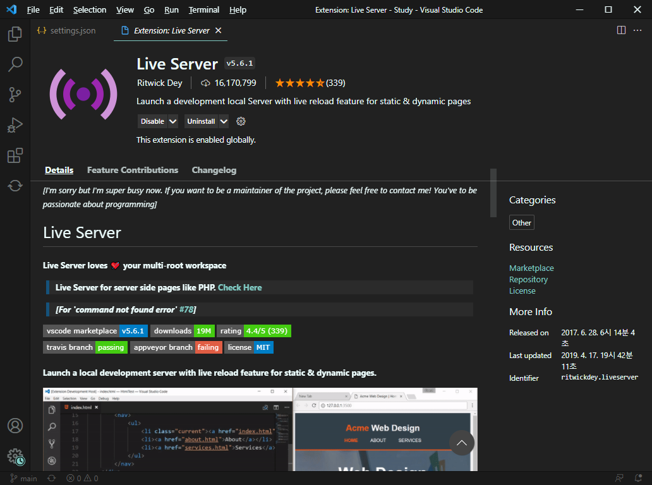Open the Manage gear in the sidebar
The image size is (652, 485).
(x=15, y=456)
